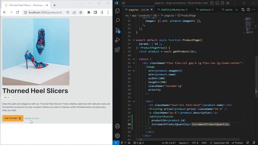Open the Chrome three-dot menu
This screenshot has height=145, width=258.
[x=108, y=12]
